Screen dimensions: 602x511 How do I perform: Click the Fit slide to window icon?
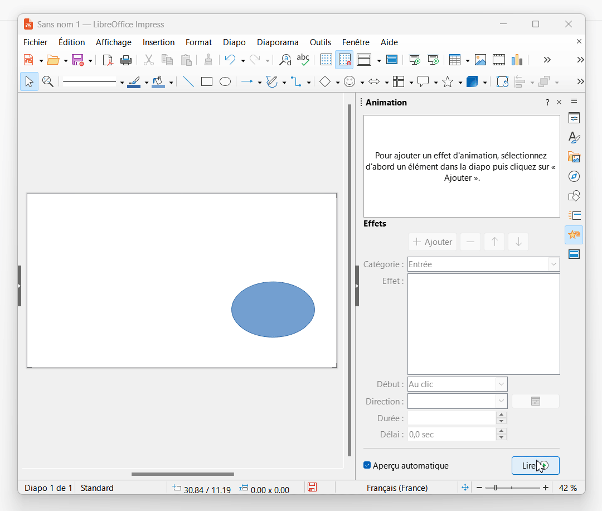[465, 488]
